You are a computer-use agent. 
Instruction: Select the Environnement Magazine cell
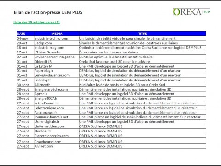click(x=57, y=57)
